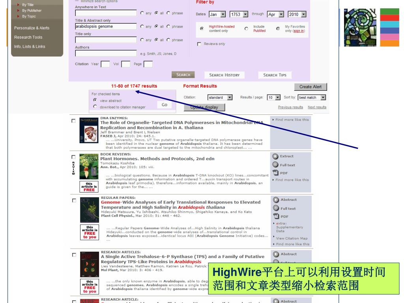Click Create Alert button
The image size is (404, 303).
[310, 87]
